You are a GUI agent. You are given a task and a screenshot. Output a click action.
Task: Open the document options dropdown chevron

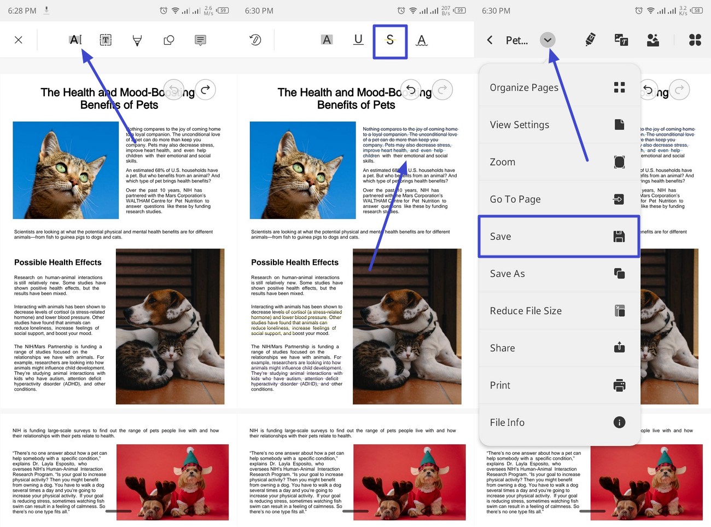click(547, 39)
